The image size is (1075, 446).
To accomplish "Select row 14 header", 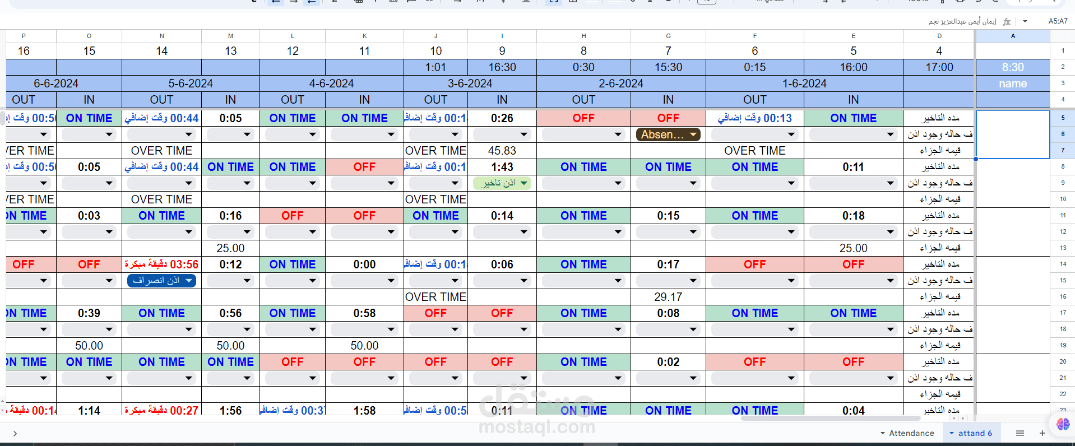I will 1063,264.
